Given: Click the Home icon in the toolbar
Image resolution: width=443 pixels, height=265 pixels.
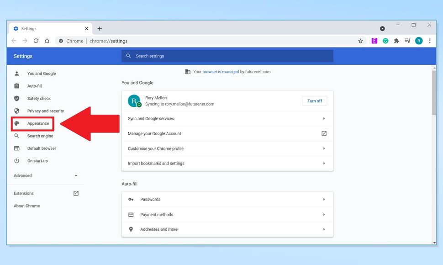Looking at the screenshot, I should tap(47, 41).
